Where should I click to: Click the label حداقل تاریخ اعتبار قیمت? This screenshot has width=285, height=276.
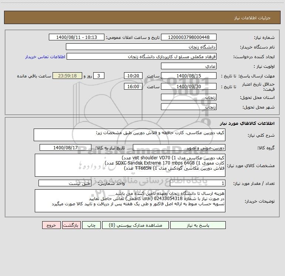tap(258, 87)
